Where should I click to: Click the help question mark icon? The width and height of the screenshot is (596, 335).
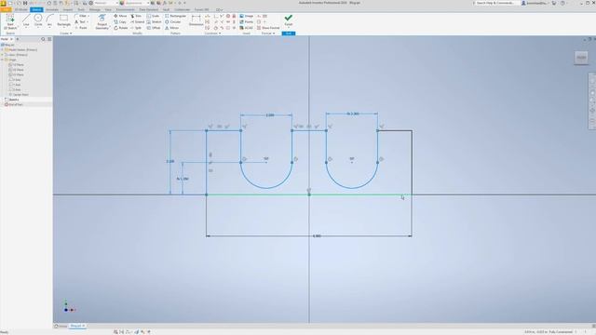pos(562,3)
